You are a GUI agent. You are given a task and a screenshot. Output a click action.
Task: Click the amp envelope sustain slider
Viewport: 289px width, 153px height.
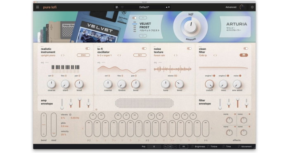[79, 103]
